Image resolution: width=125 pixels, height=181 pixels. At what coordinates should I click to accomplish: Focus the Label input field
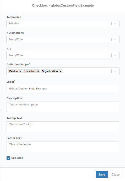63,89
